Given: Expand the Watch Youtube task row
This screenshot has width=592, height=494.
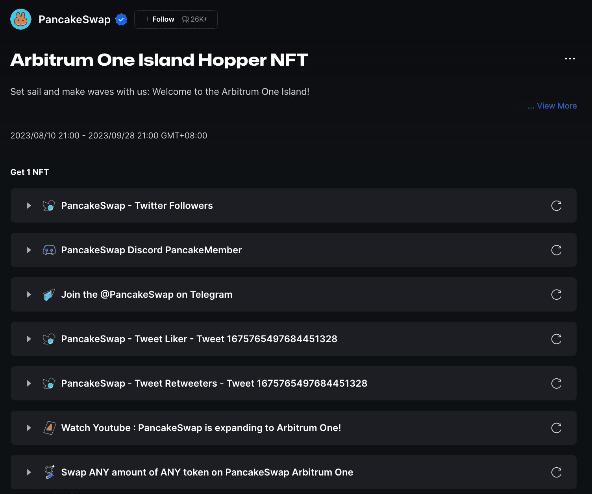Looking at the screenshot, I should click(x=29, y=428).
